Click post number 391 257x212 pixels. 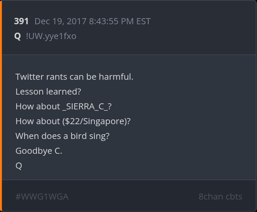(x=21, y=21)
